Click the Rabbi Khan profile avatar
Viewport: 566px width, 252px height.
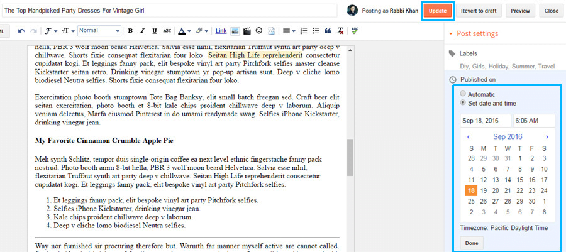[x=352, y=11]
